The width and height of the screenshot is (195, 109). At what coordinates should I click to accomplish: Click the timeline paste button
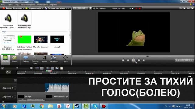tap(62, 68)
